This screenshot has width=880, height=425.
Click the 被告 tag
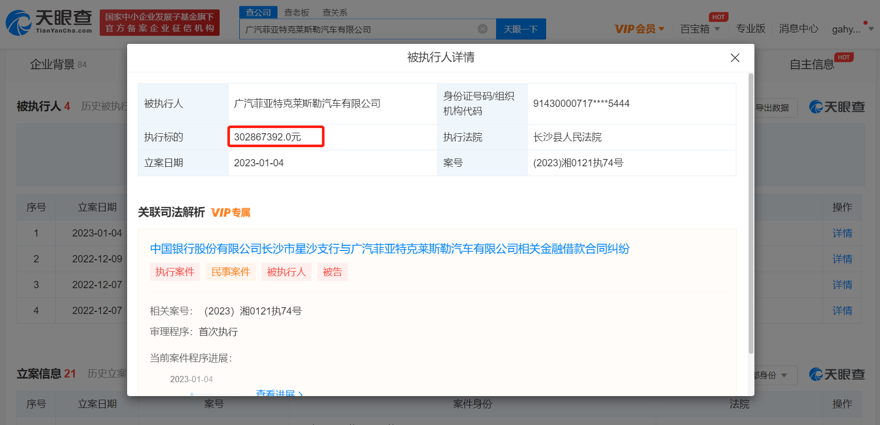pyautogui.click(x=332, y=272)
